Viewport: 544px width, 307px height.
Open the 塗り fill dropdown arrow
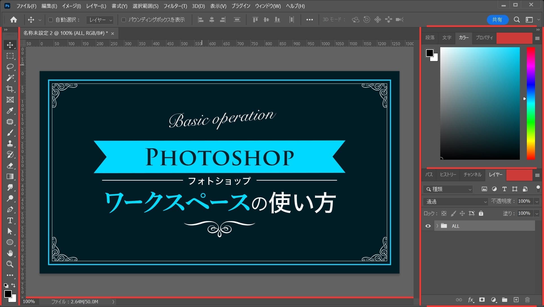pos(537,213)
